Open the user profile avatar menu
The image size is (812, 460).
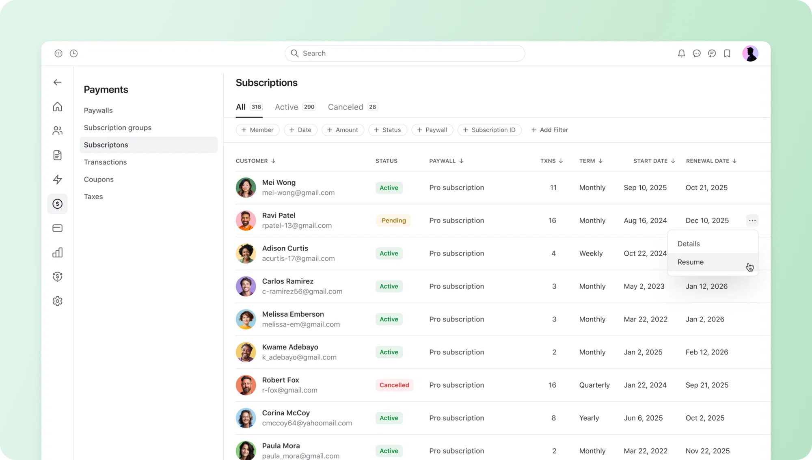tap(750, 53)
